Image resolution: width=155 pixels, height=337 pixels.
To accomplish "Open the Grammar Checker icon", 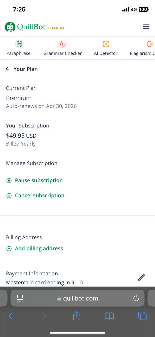I will 62,44.
